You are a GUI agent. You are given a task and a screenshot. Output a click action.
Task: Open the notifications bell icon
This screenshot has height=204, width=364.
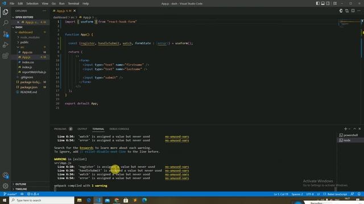tap(359, 194)
